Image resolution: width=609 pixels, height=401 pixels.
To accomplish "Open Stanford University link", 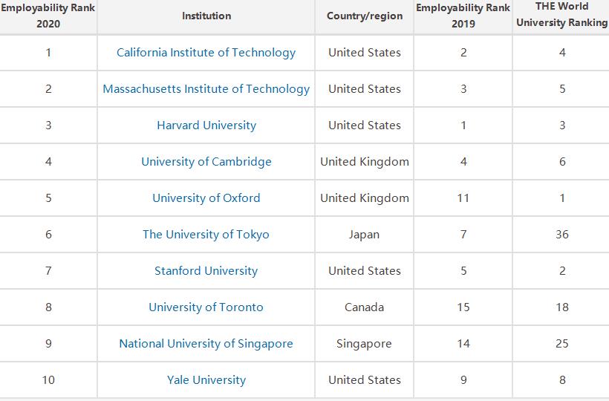I will tap(206, 271).
